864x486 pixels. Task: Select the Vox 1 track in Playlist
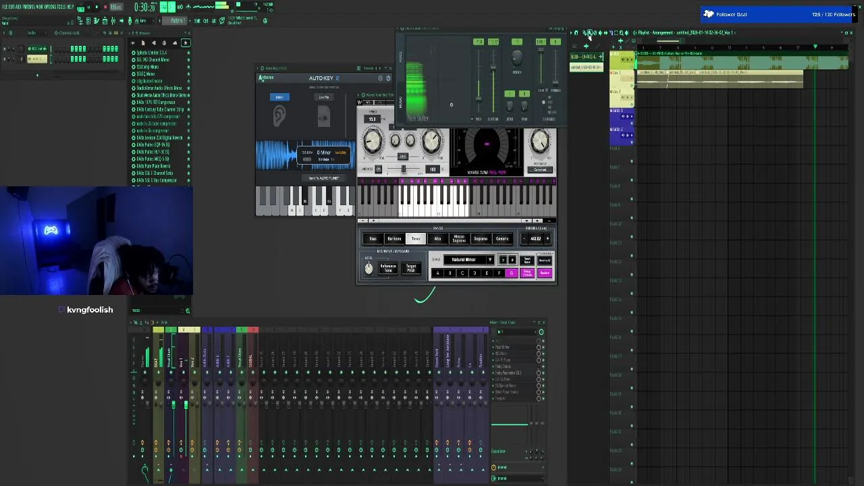point(622,81)
